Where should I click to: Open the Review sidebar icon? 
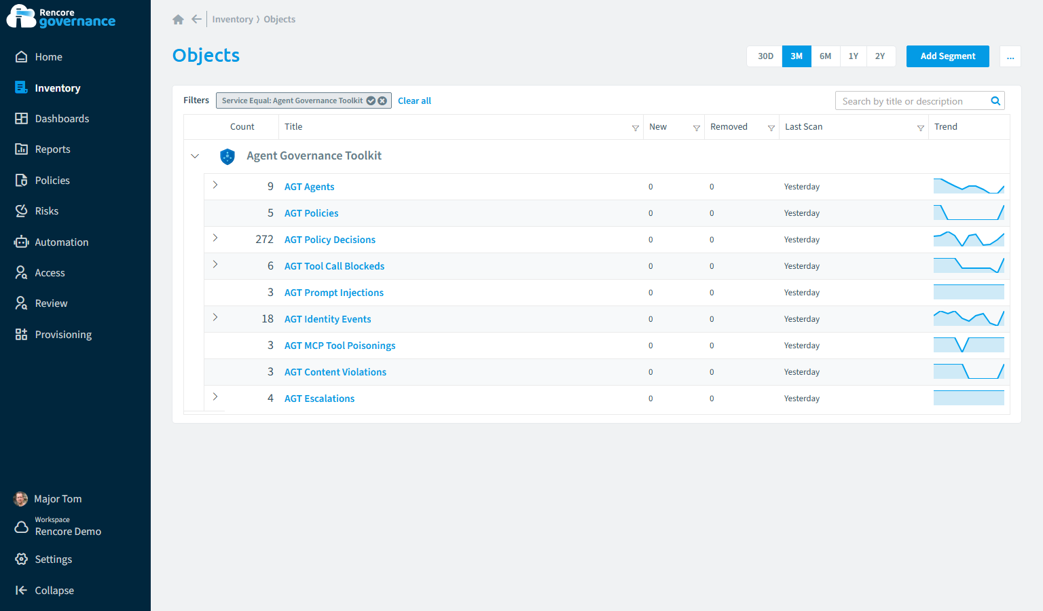[x=21, y=303]
